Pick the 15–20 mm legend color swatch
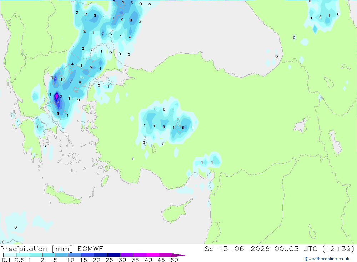The width and height of the screenshot is (357, 262). pos(88,255)
